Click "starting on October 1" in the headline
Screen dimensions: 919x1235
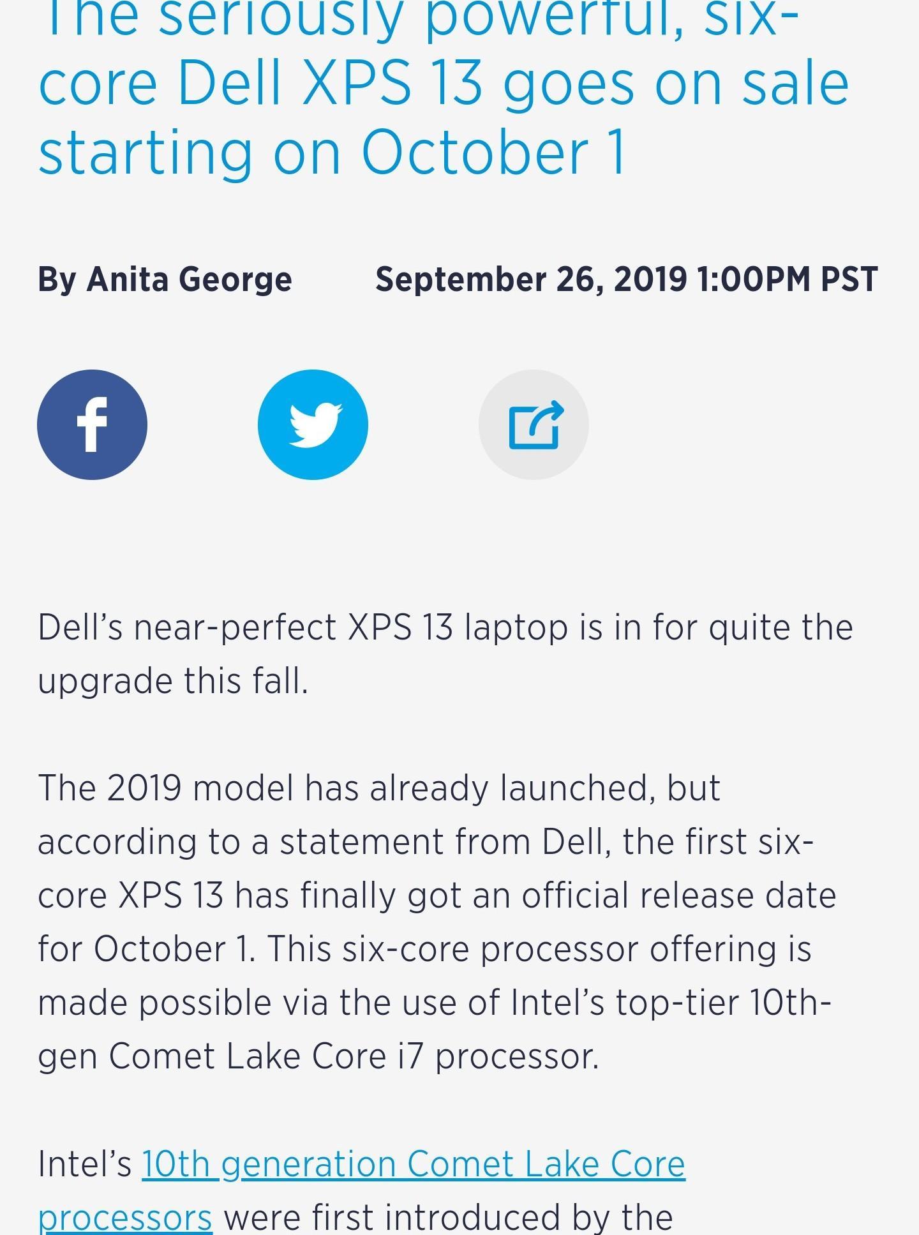(332, 152)
